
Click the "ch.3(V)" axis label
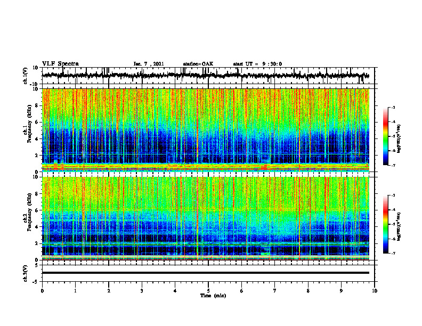(x=26, y=273)
